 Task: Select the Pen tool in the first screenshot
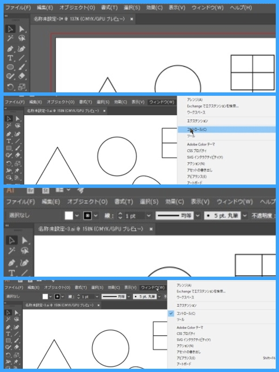coord(10,48)
